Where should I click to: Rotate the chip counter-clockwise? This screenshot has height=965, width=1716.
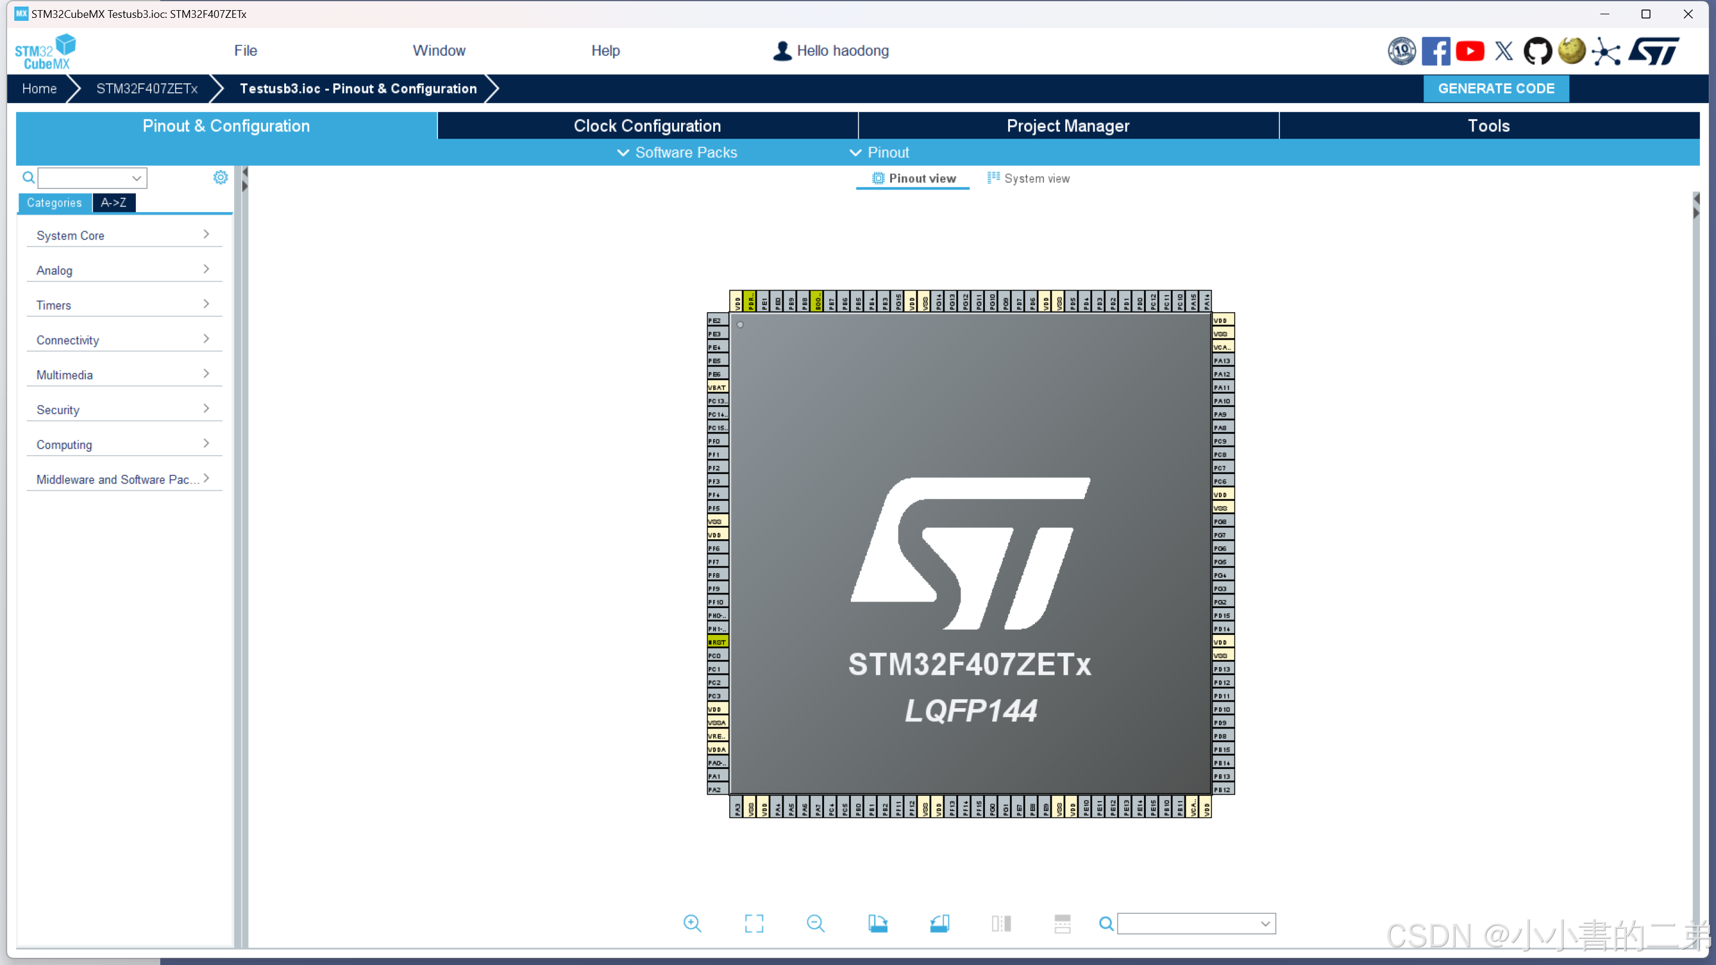[940, 924]
